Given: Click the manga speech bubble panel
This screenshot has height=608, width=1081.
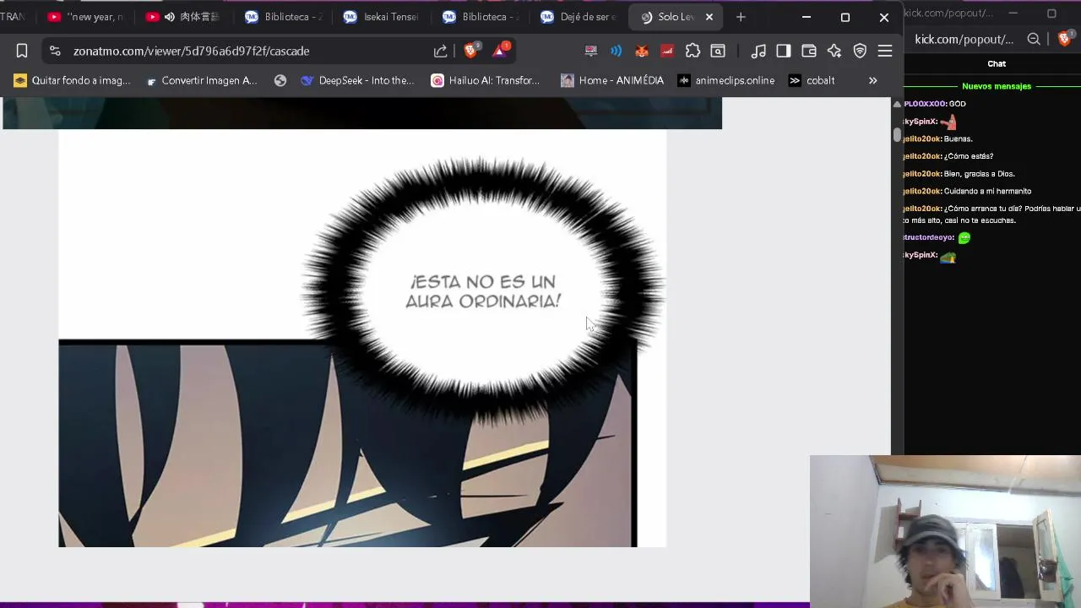Looking at the screenshot, I should click(483, 291).
